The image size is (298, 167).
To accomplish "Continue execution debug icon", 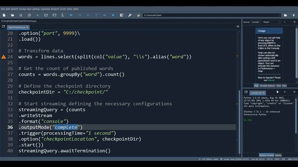I will (x=104, y=15).
